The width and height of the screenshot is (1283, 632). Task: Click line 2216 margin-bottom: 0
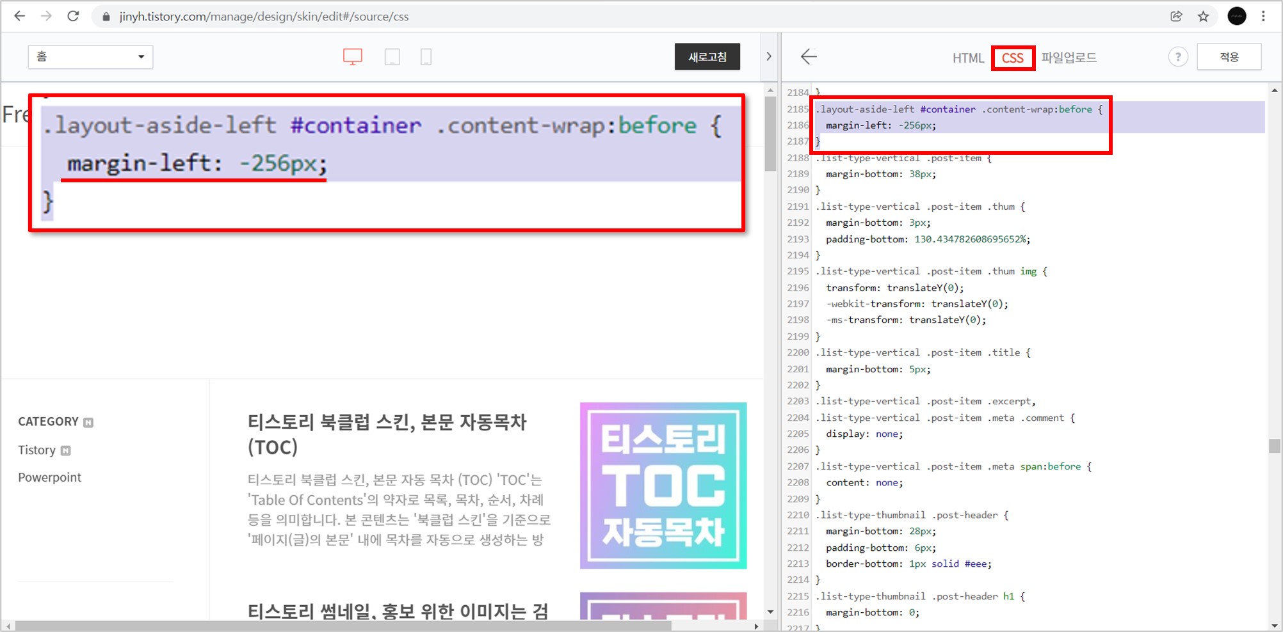[x=873, y=612]
